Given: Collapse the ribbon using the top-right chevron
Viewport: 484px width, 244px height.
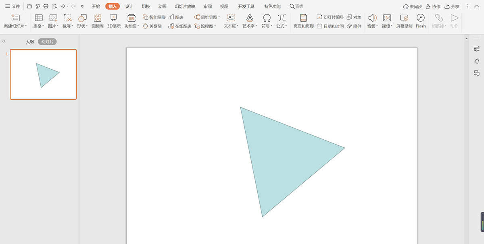Looking at the screenshot, I should pos(476,6).
